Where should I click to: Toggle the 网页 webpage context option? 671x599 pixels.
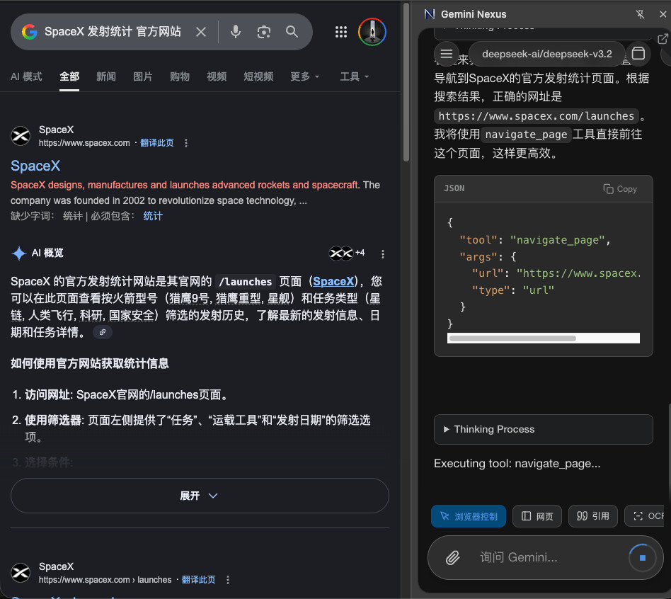[x=537, y=516]
